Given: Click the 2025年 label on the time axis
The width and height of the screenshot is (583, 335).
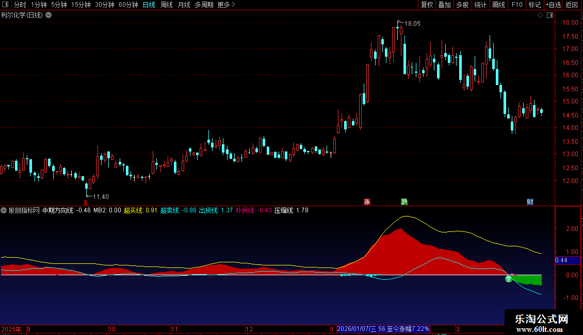Looking at the screenshot, I should pos(11,329).
